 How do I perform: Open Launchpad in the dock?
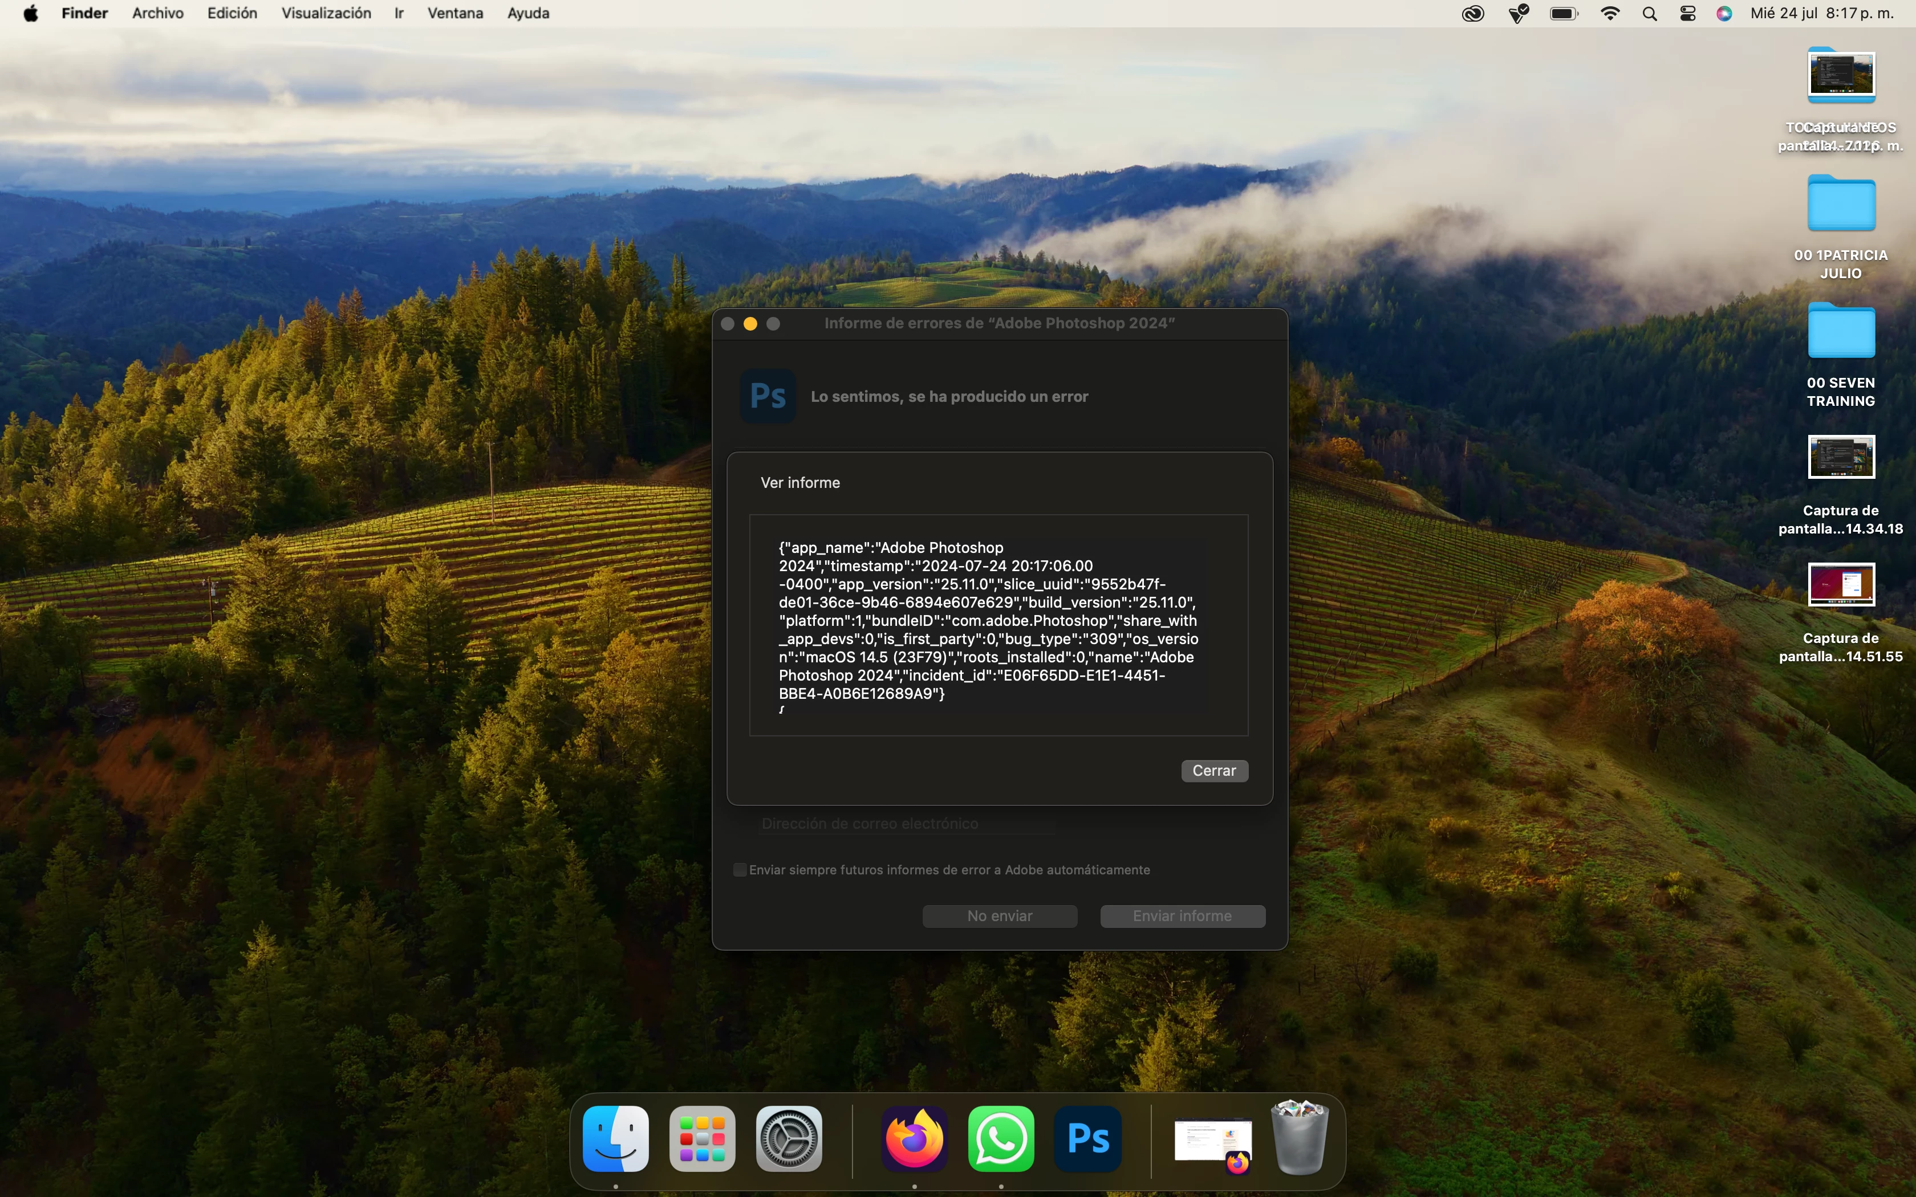[x=703, y=1139]
